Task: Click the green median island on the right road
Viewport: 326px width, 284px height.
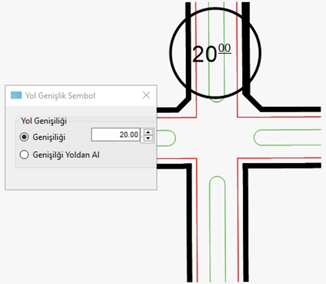Action: pyautogui.click(x=287, y=137)
